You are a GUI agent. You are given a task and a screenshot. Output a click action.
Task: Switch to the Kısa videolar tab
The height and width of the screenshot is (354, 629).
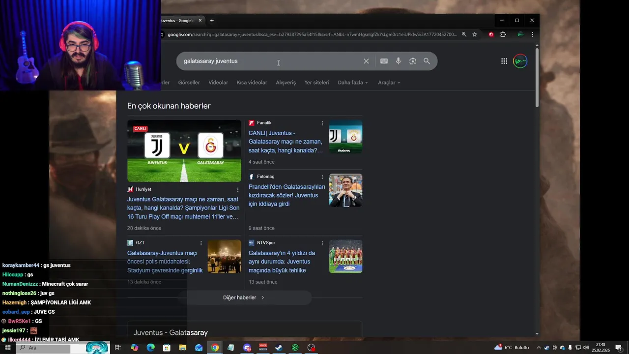[x=252, y=83]
